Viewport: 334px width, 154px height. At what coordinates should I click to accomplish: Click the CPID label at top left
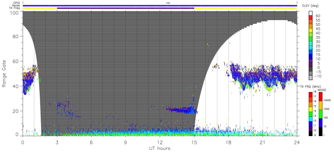click(x=17, y=3)
